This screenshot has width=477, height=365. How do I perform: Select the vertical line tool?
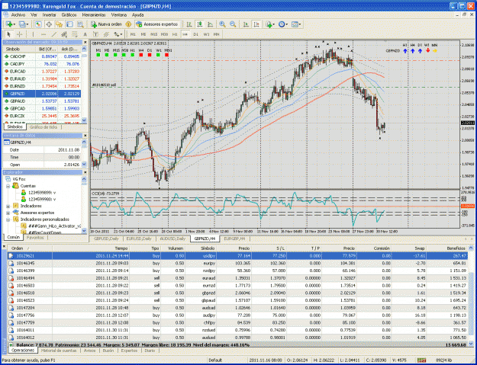tap(33, 34)
